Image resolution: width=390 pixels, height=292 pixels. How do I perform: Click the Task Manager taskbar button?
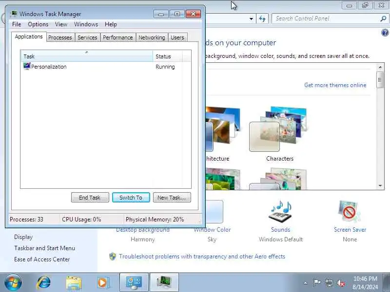(164, 282)
